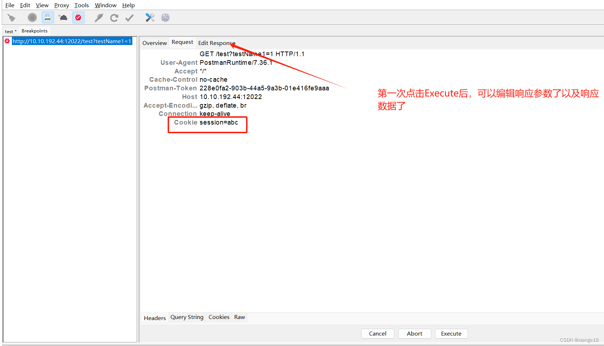Click the Validate checkmark icon
The height and width of the screenshot is (346, 604).
pos(130,18)
